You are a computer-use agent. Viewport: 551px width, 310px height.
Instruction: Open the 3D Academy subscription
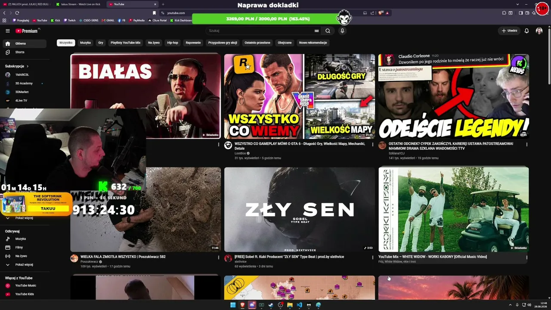point(25,83)
